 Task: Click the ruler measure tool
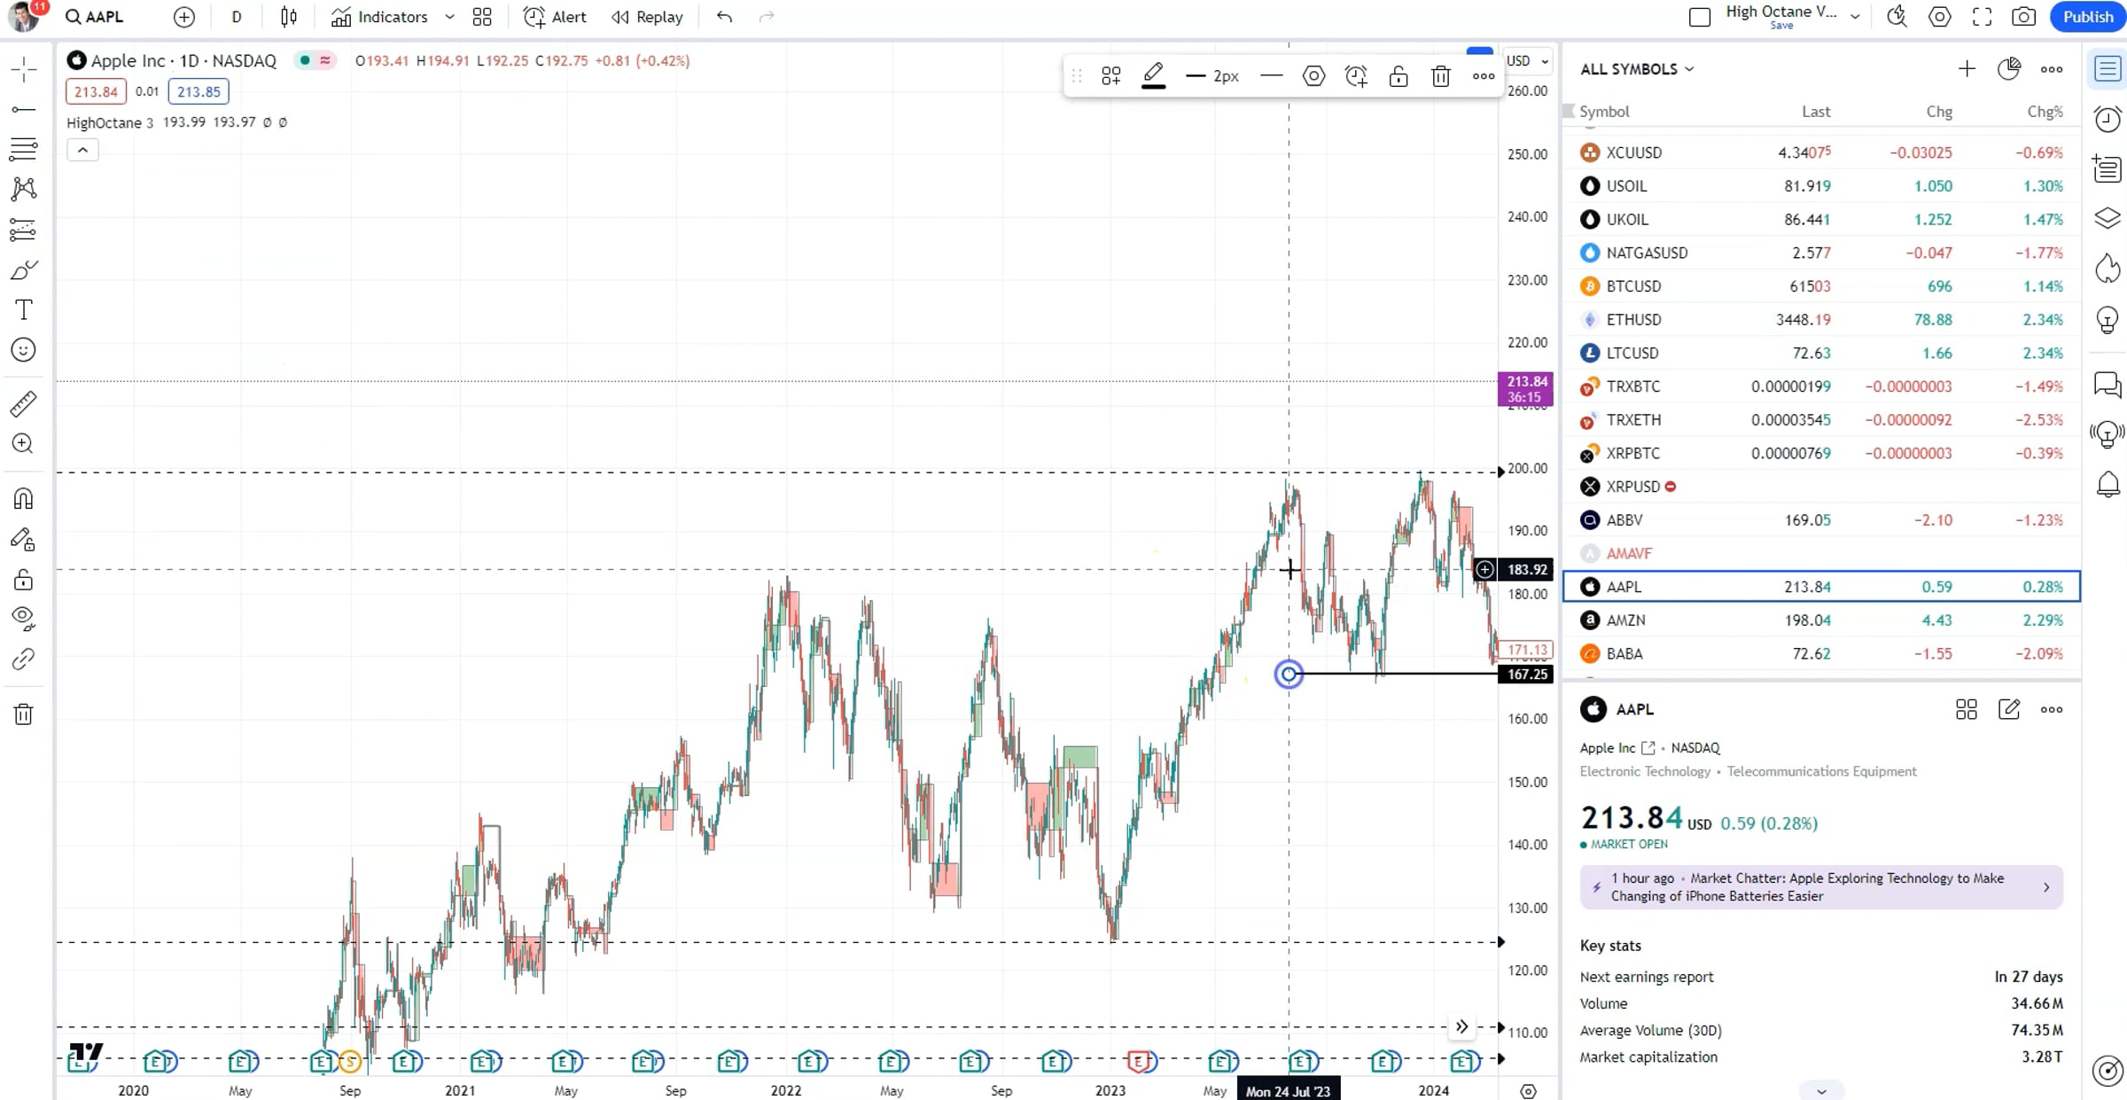click(x=23, y=404)
